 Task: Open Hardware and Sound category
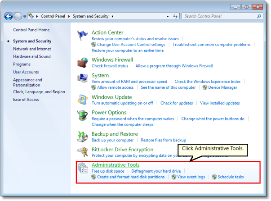point(32,56)
